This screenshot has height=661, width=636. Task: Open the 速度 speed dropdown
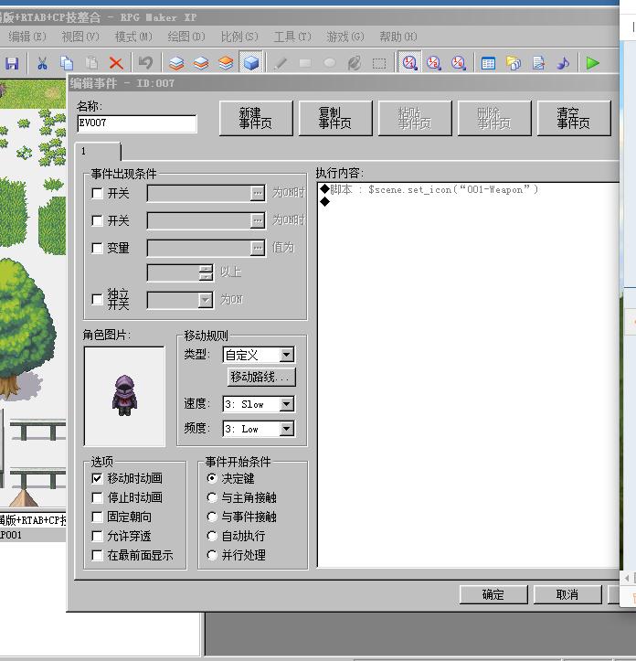[287, 404]
